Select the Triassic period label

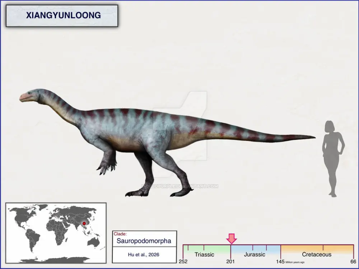point(204,254)
